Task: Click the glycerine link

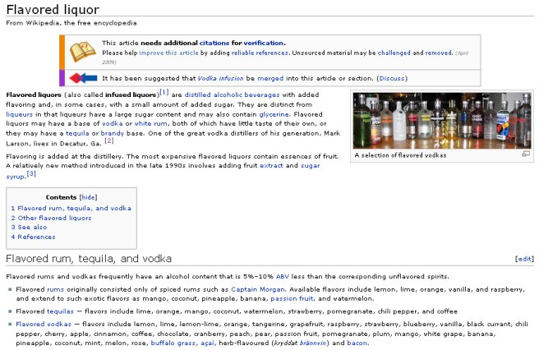Action: tap(301, 116)
